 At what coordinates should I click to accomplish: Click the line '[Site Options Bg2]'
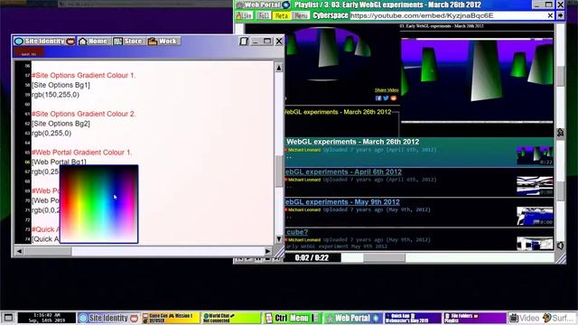tap(61, 124)
